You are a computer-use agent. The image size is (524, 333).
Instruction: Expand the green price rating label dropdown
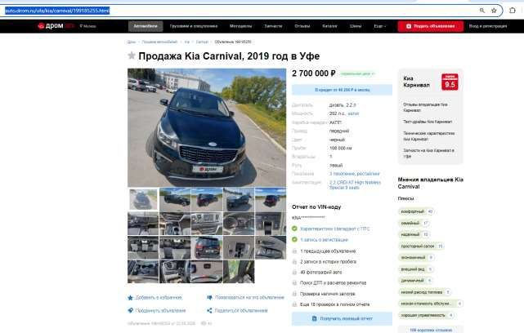click(x=357, y=73)
